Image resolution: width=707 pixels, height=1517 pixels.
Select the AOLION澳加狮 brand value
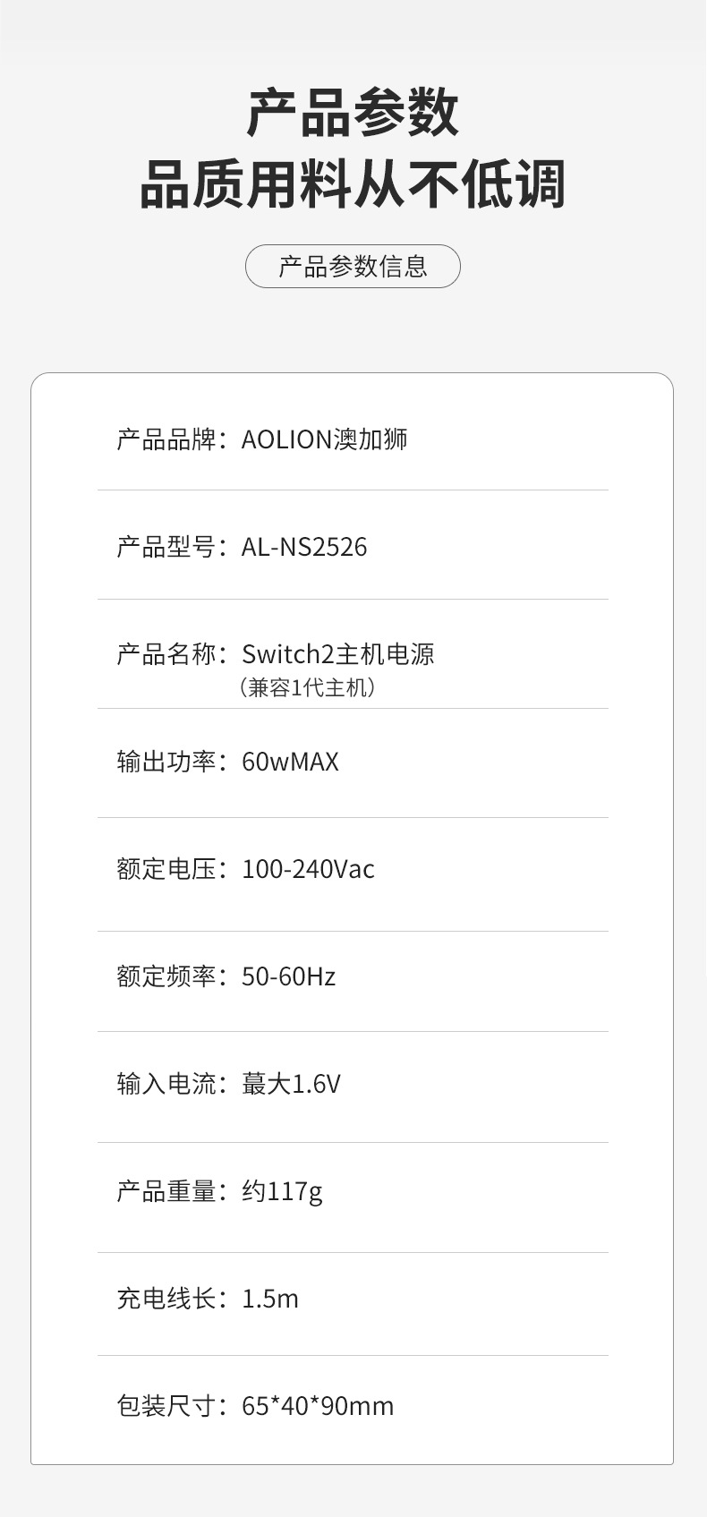point(324,439)
